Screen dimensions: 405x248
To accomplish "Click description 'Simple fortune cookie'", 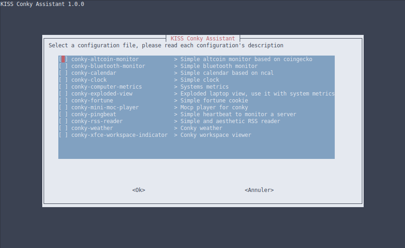I will coord(214,101).
